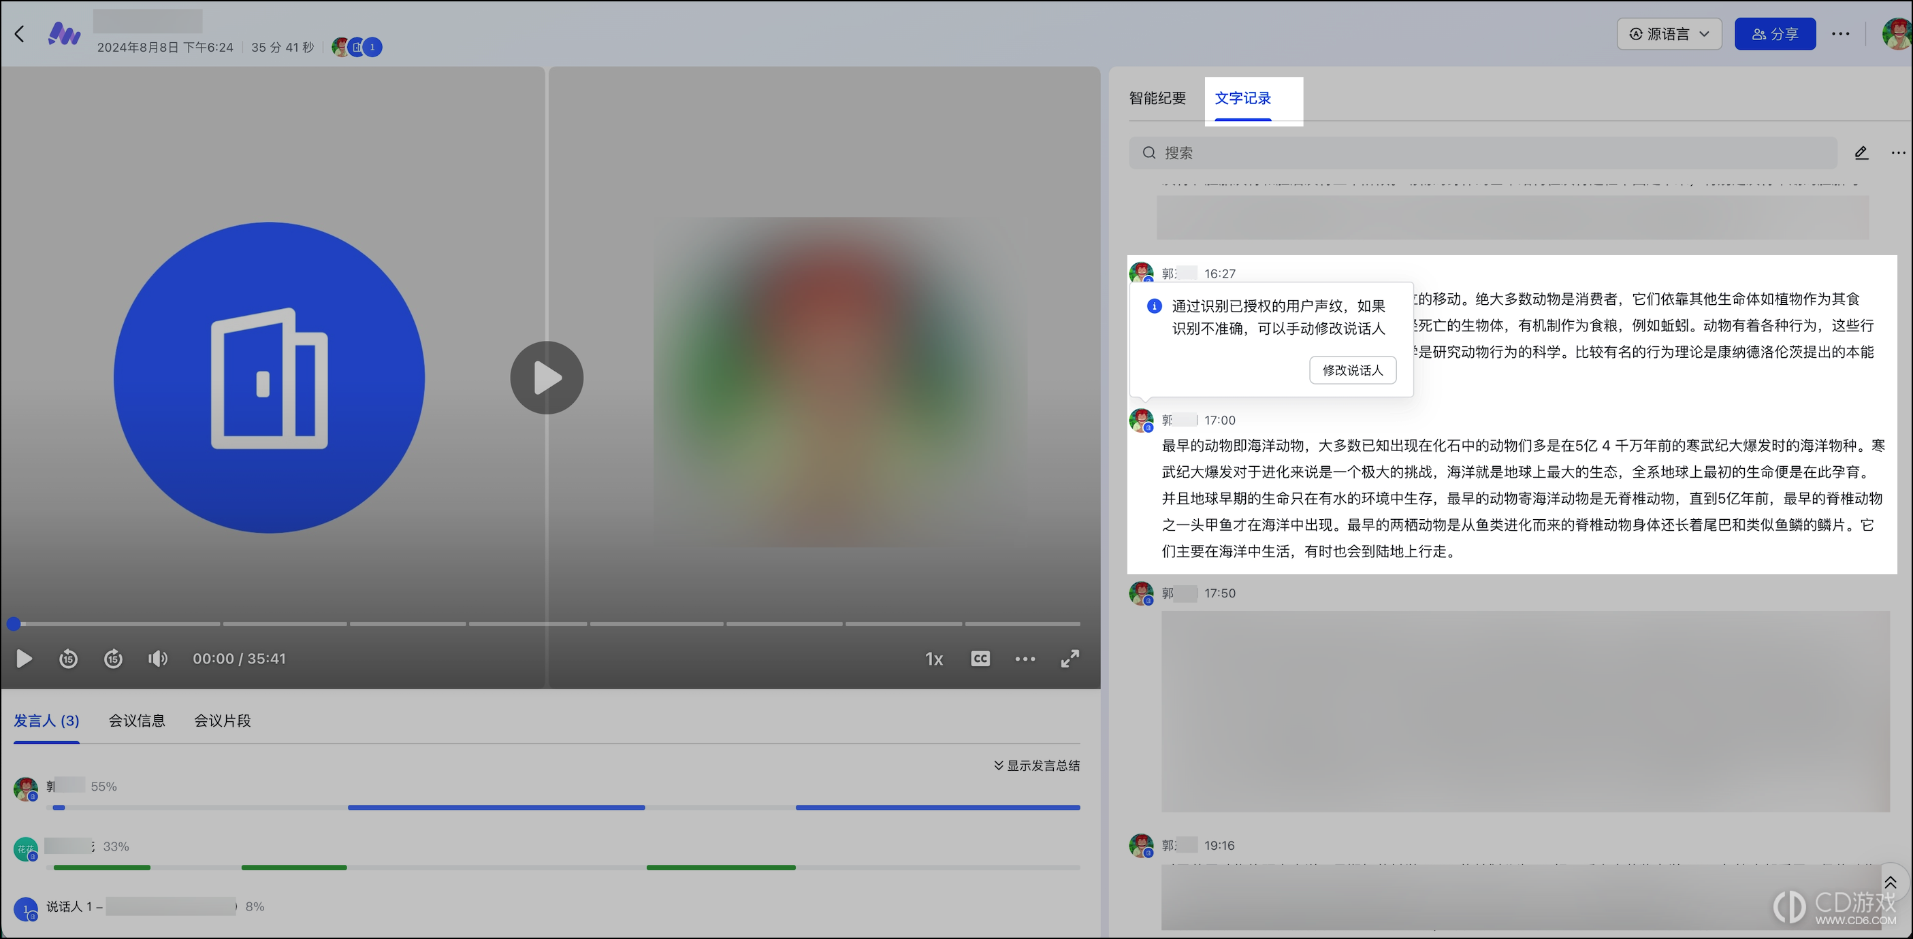Viewport: 1913px width, 939px height.
Task: Select the 发言人 (3) tab
Action: (46, 720)
